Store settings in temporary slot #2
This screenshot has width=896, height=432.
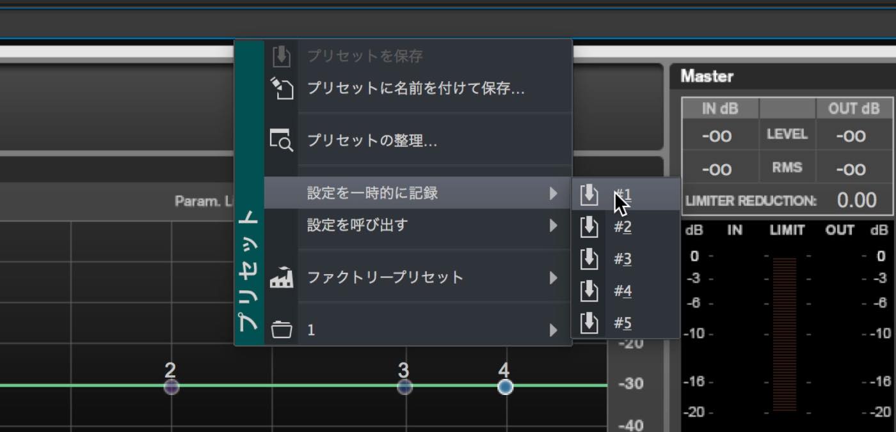pos(625,226)
